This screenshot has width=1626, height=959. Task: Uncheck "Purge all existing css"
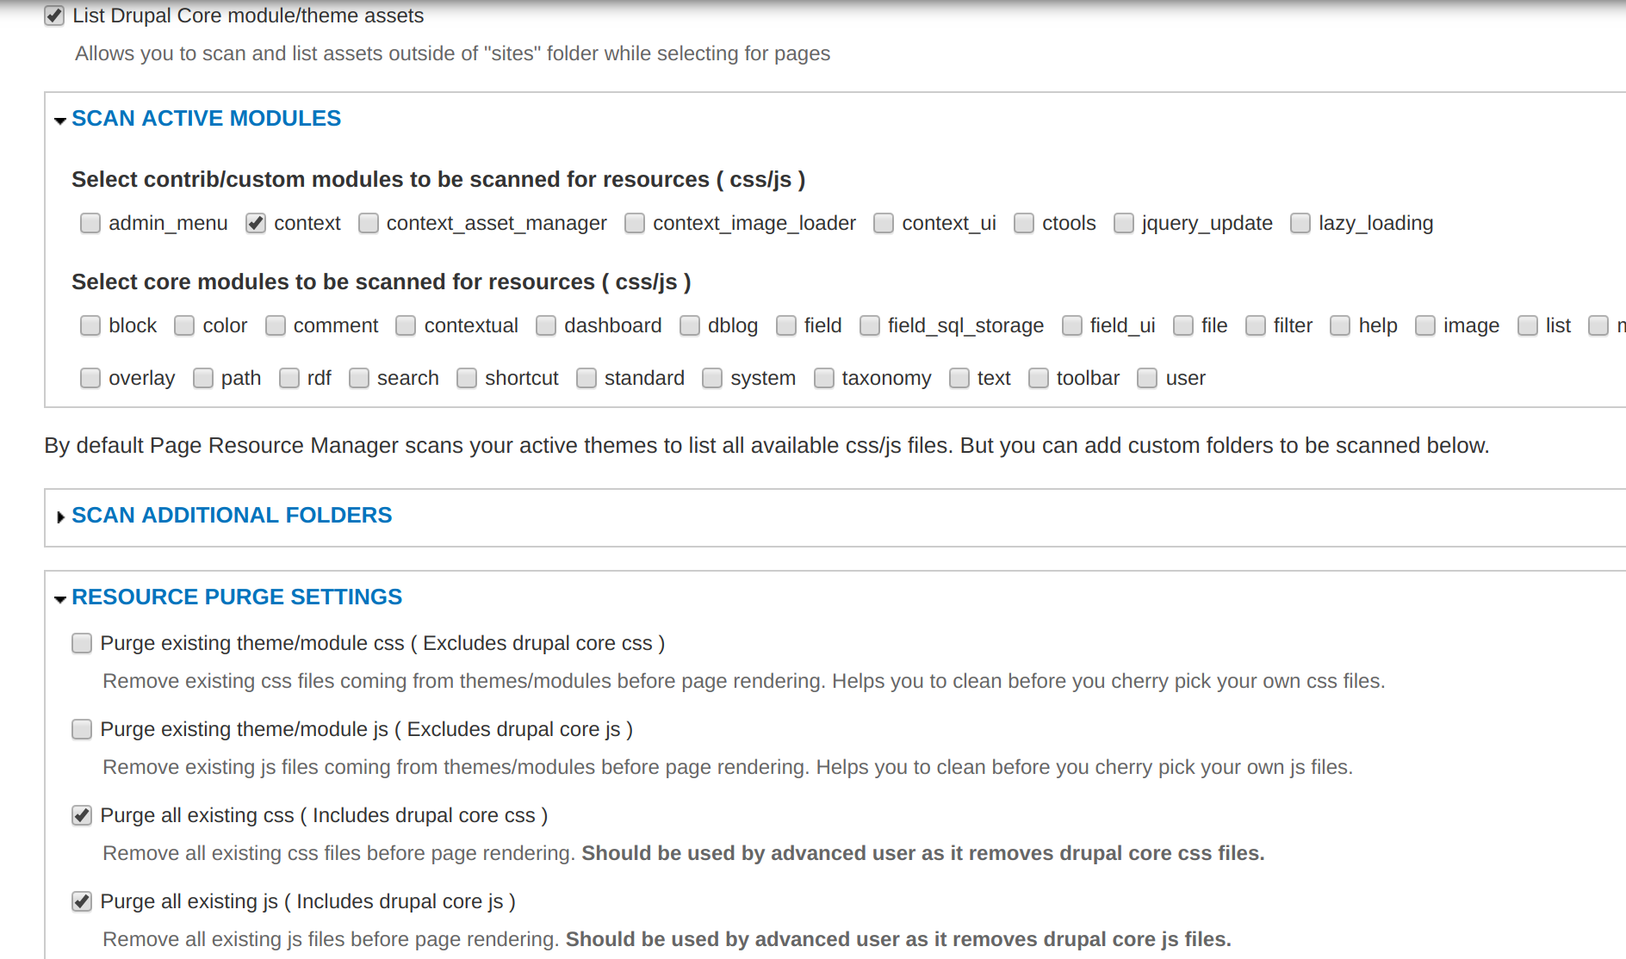point(81,815)
